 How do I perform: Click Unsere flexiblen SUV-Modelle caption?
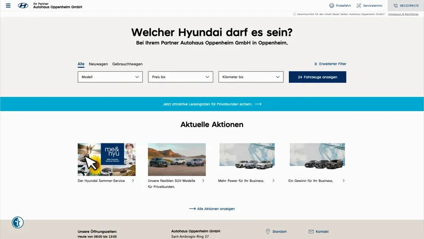pyautogui.click(x=171, y=184)
